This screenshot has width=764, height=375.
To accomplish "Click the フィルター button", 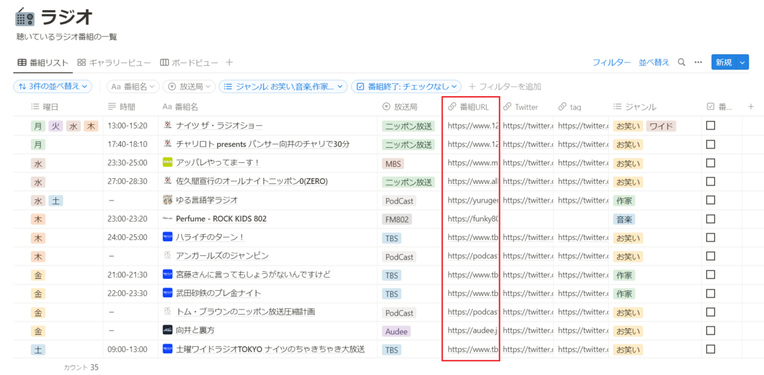I will [x=611, y=62].
